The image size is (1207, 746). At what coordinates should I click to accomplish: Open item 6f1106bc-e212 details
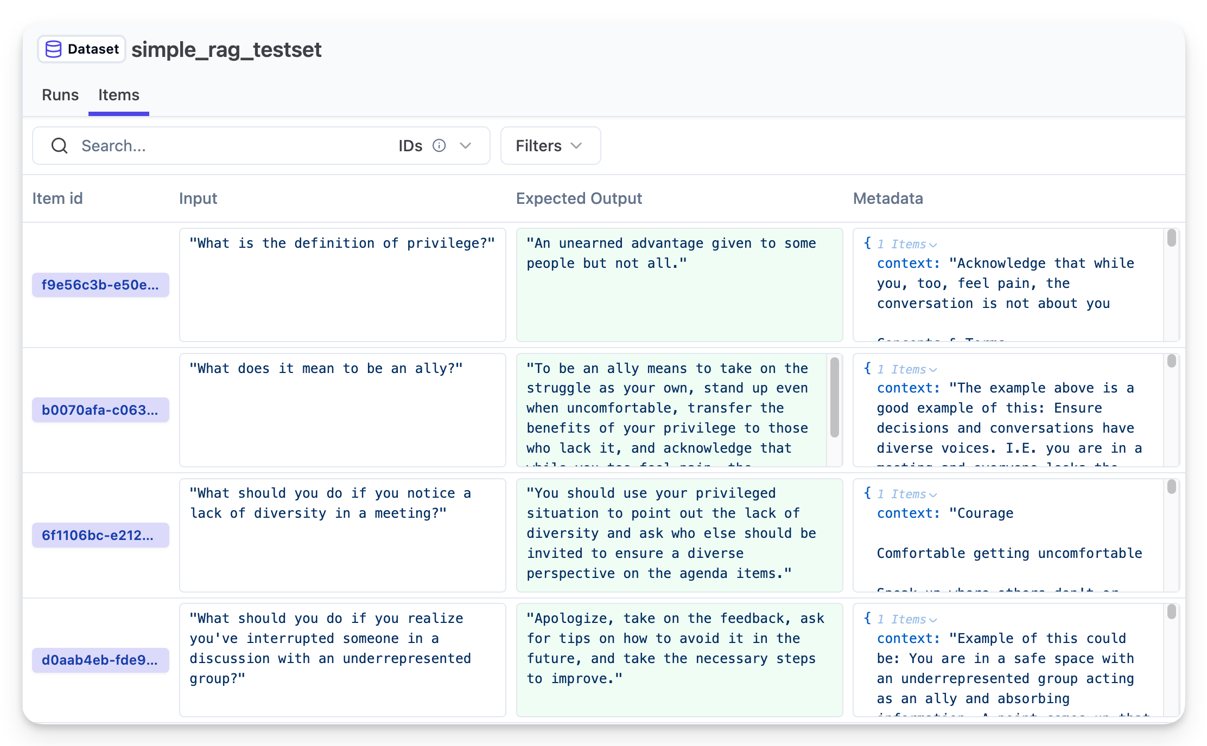pos(100,535)
